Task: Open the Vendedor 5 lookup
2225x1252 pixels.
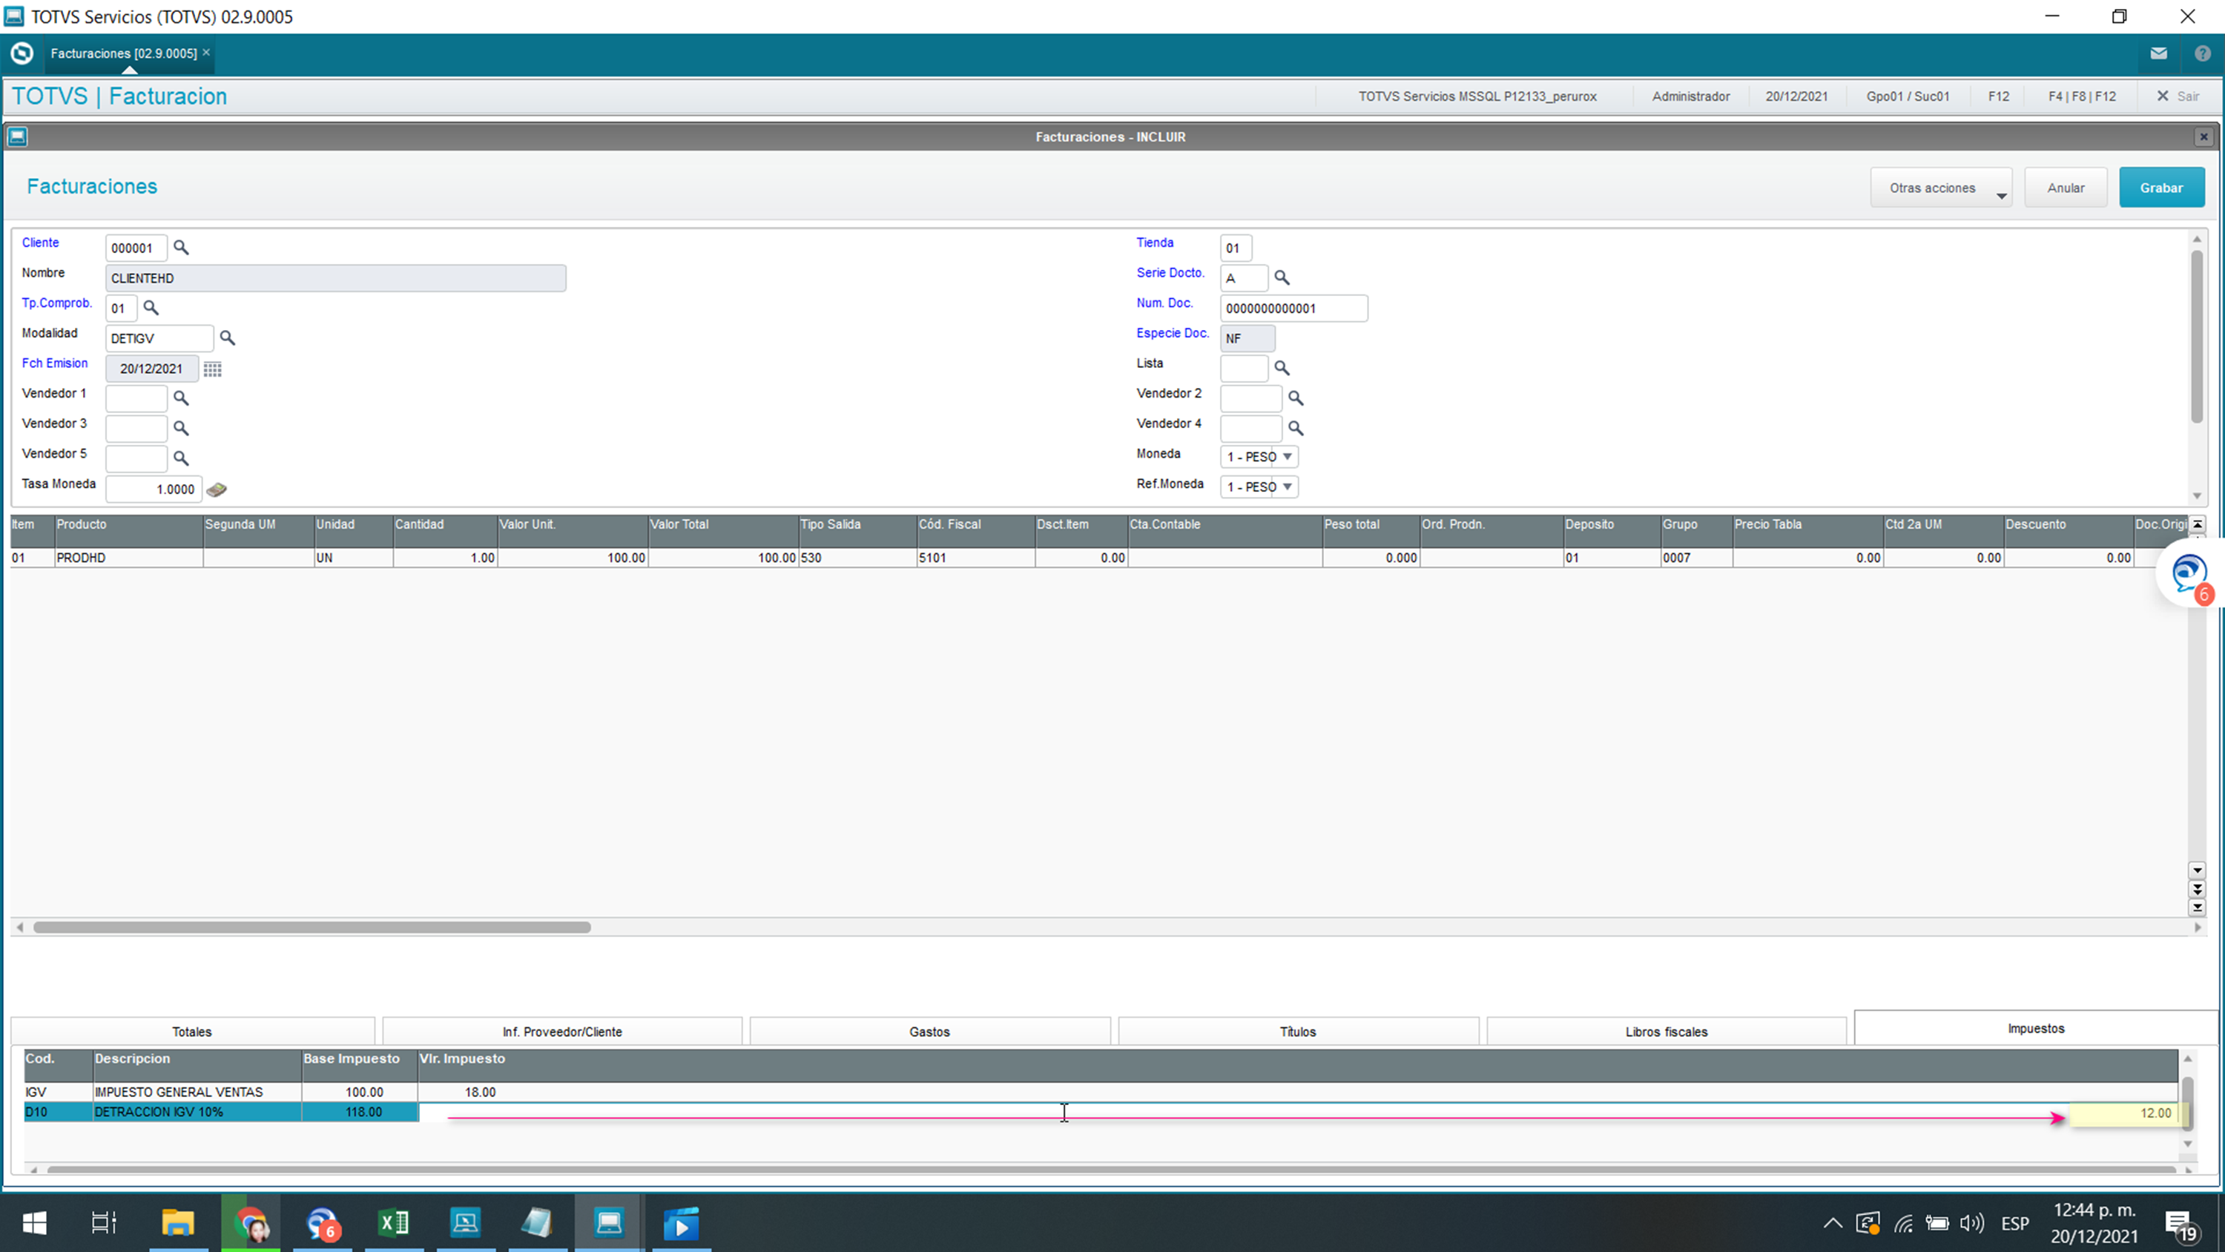Action: (x=180, y=459)
